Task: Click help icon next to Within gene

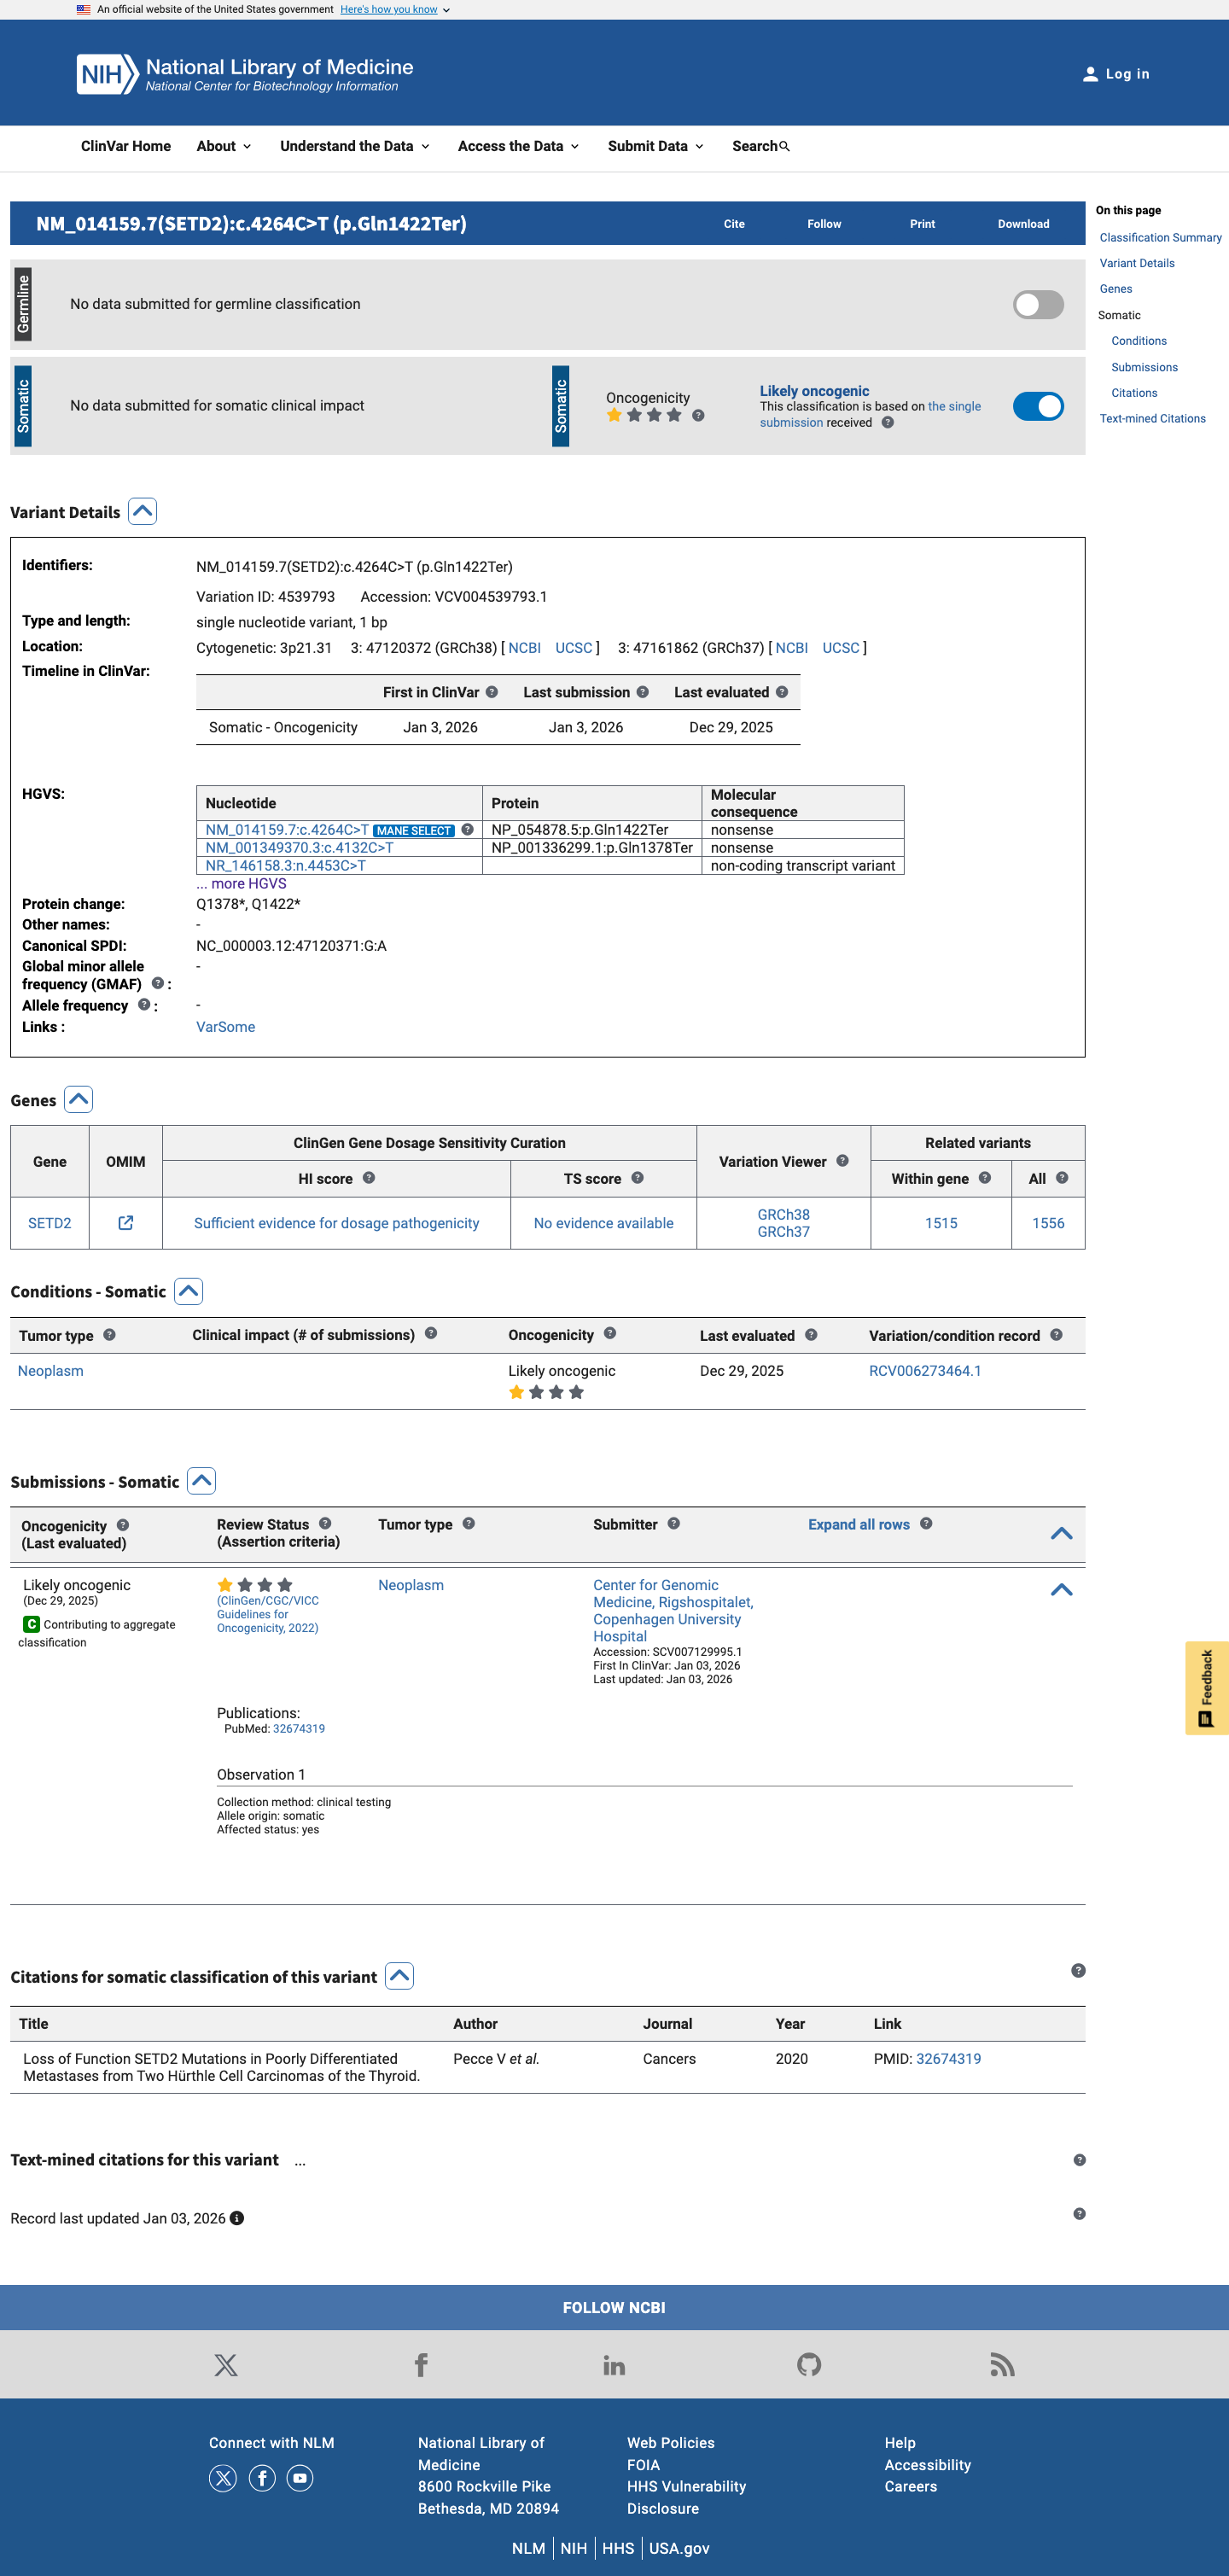Action: pyautogui.click(x=985, y=1178)
